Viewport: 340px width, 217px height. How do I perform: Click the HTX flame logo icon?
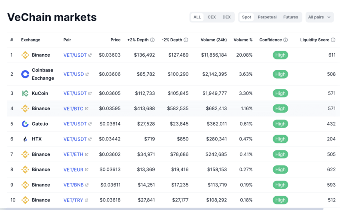tap(25, 139)
